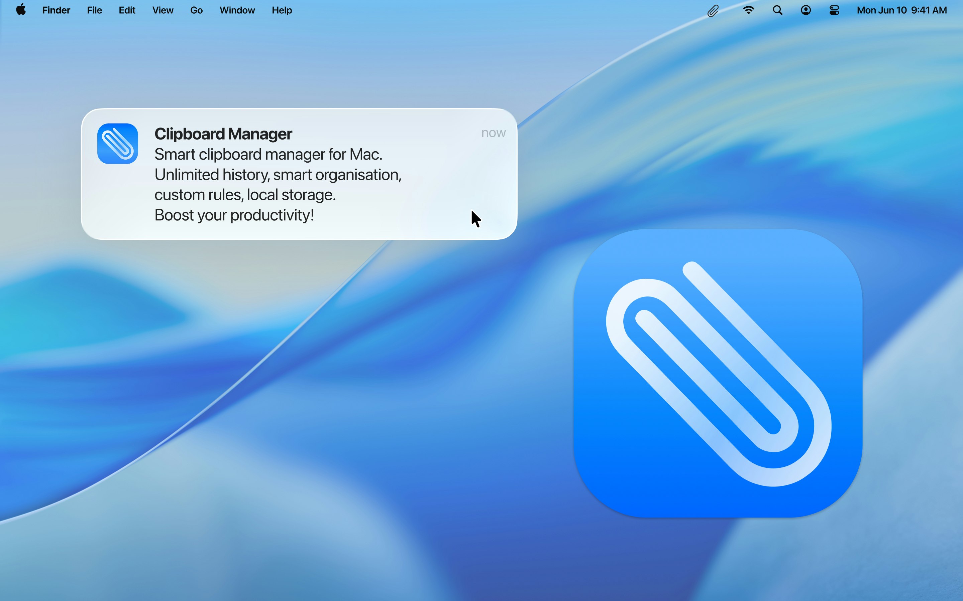The height and width of the screenshot is (601, 963).
Task: Select Finder in the menu bar
Action: point(56,10)
